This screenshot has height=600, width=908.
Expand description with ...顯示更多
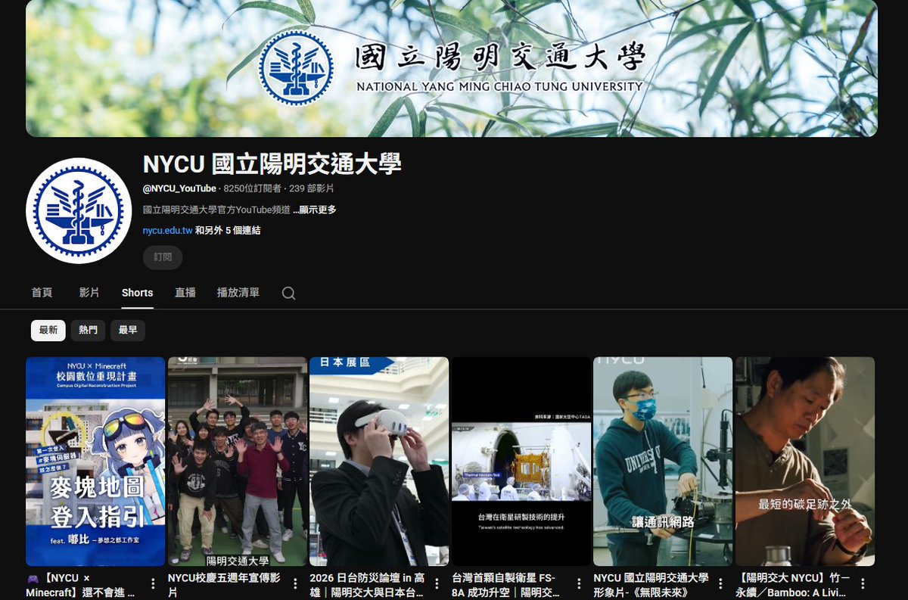[315, 210]
